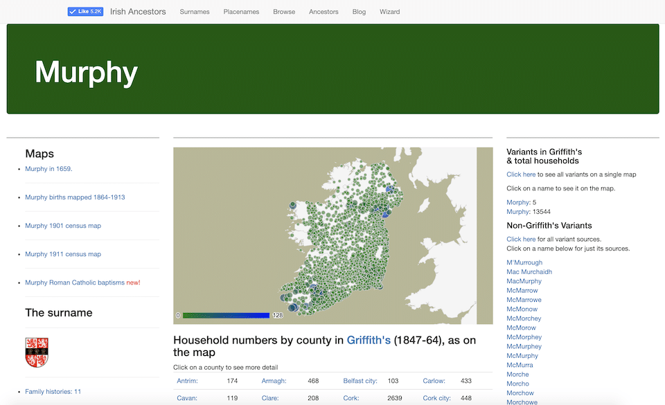Image resolution: width=665 pixels, height=405 pixels.
Task: Open Murphy 1901 census map
Action: point(63,226)
